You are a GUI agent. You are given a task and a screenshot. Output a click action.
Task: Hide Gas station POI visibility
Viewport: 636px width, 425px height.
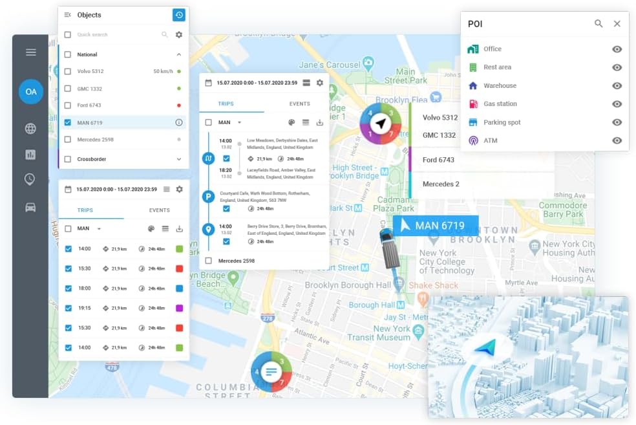617,104
